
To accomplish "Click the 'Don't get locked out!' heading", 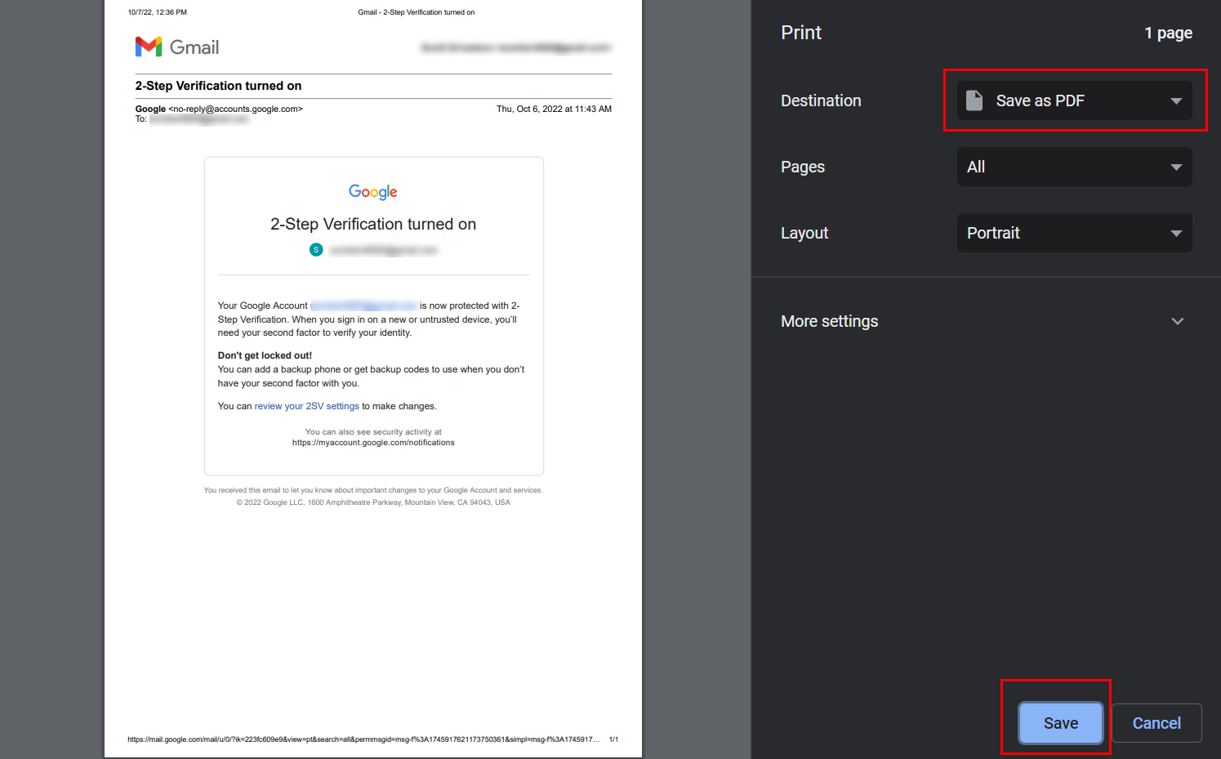I will (x=265, y=355).
